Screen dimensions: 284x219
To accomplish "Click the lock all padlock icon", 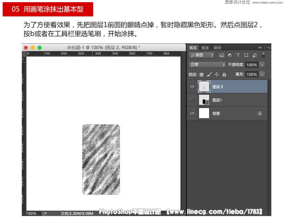I will coord(223,75).
